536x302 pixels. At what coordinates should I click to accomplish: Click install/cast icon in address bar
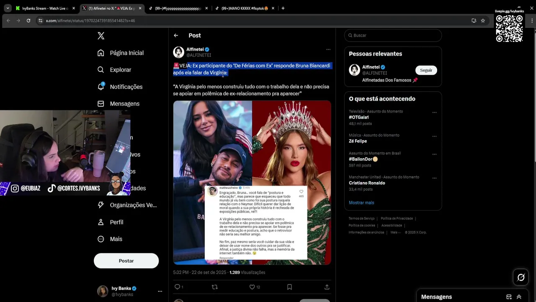[474, 21]
